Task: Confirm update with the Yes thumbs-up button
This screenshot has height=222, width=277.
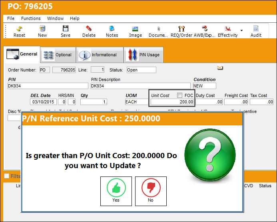Action: pyautogui.click(x=116, y=191)
